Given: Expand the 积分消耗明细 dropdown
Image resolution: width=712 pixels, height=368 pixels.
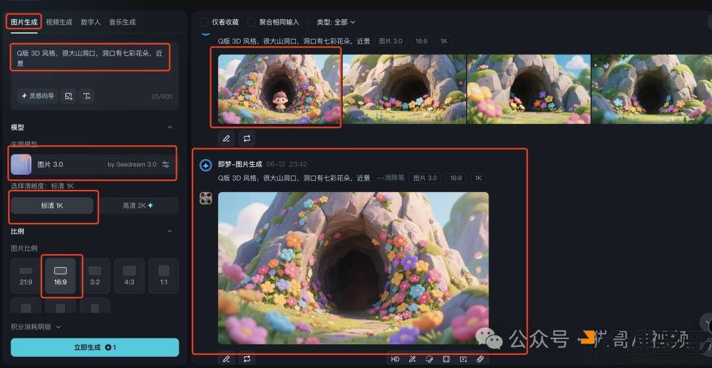Looking at the screenshot, I should pos(36,326).
